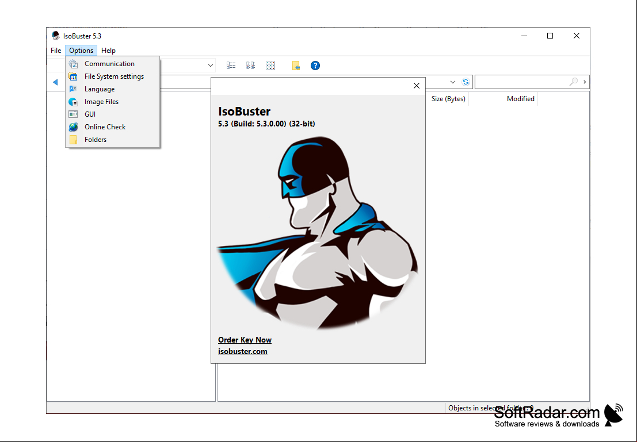Switch to list view icon in toolbar
Viewport: 637px width, 442px height.
tap(231, 66)
